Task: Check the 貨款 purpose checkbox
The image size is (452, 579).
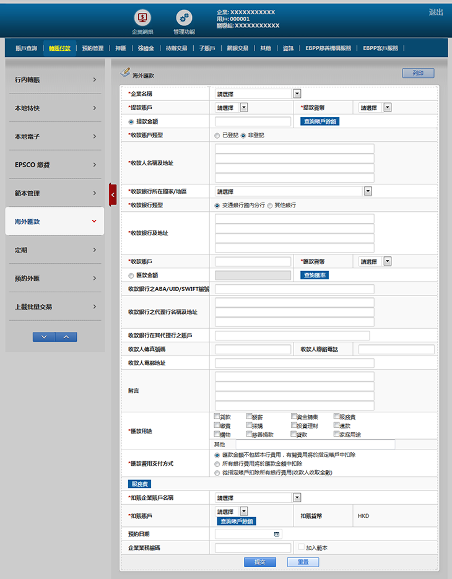Action: pyautogui.click(x=217, y=417)
